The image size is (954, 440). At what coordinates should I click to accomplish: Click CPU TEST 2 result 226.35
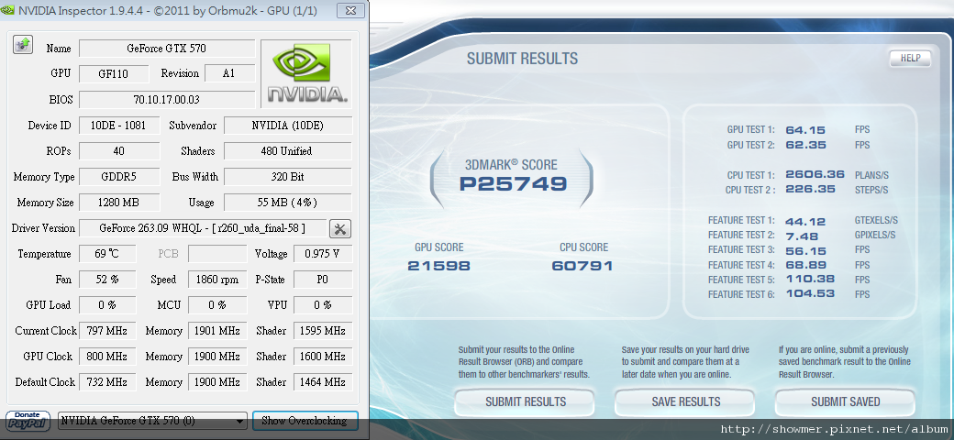click(810, 190)
